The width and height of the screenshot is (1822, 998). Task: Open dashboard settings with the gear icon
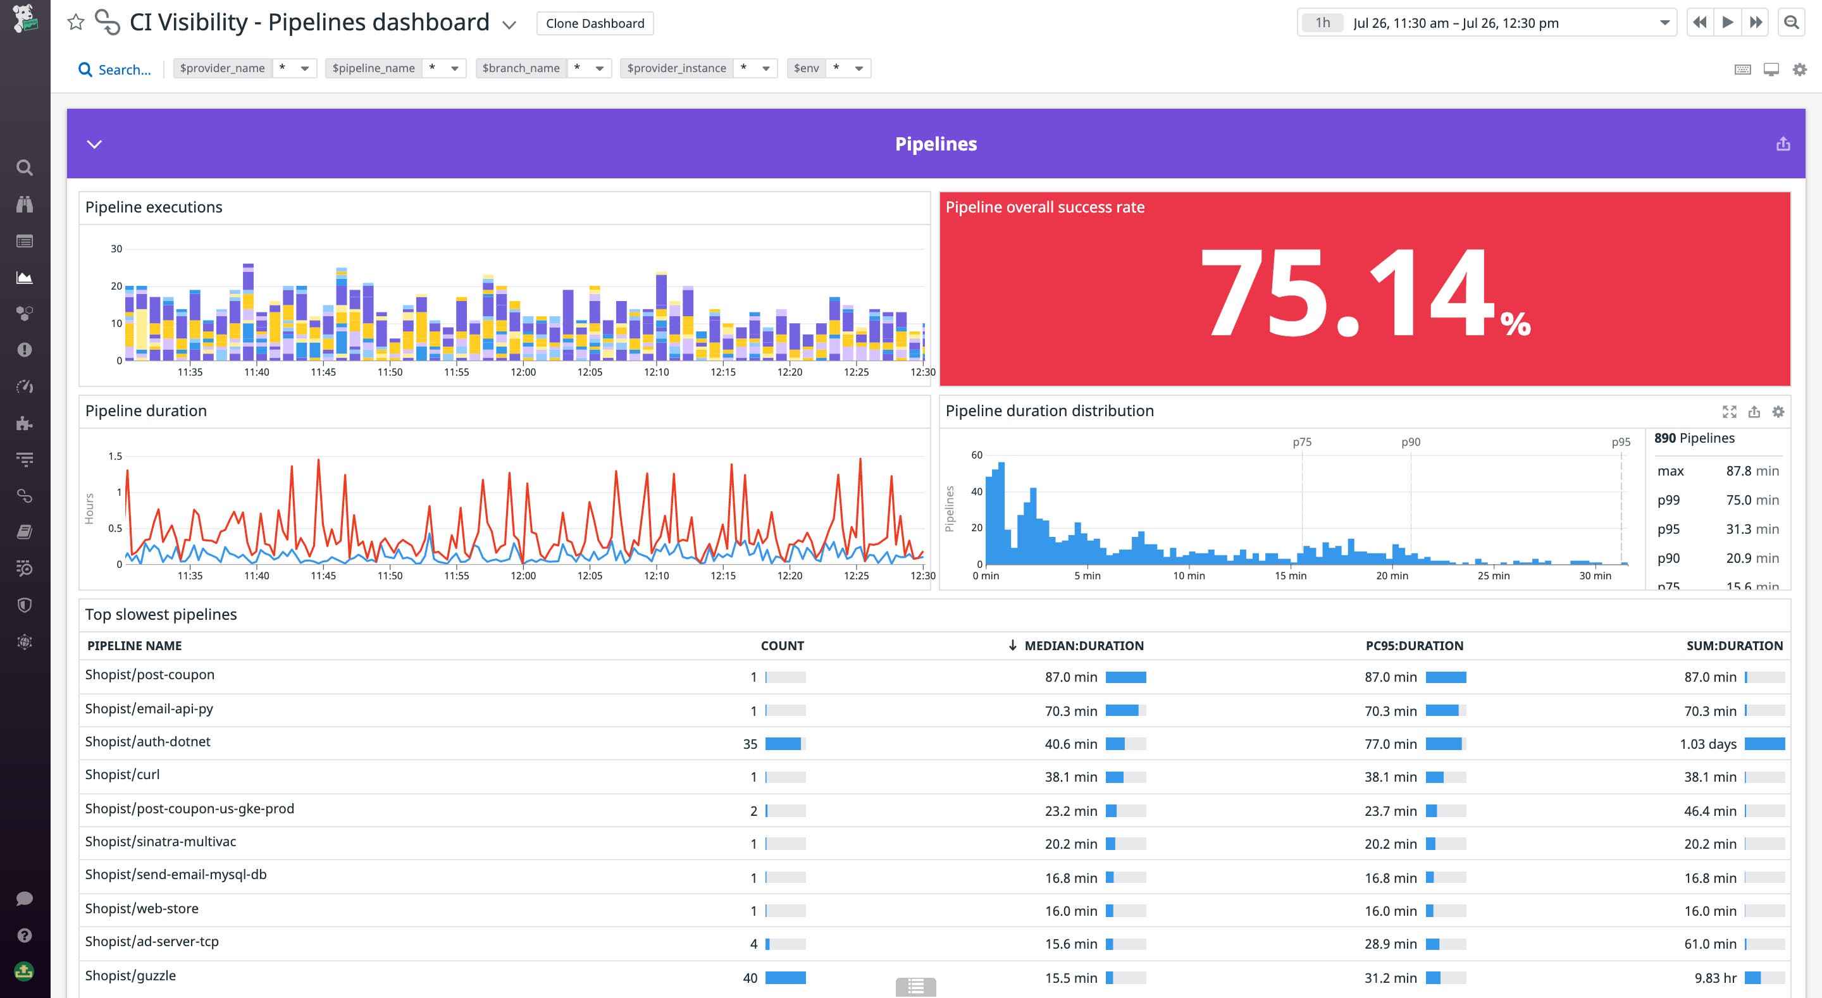(1800, 70)
